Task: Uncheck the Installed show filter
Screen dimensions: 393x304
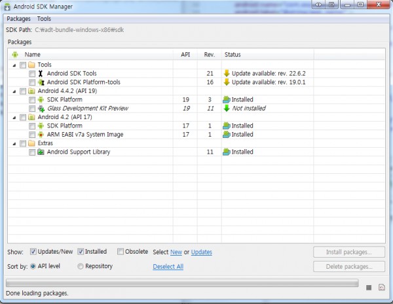Action: pos(81,252)
